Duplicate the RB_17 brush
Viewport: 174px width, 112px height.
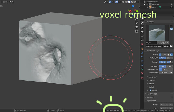(164, 43)
